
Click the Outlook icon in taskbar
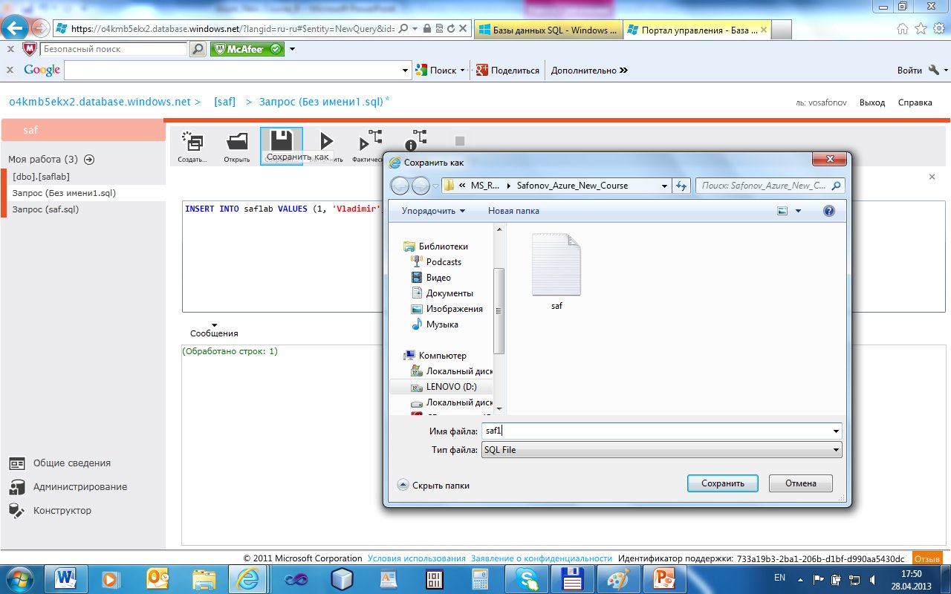(158, 578)
